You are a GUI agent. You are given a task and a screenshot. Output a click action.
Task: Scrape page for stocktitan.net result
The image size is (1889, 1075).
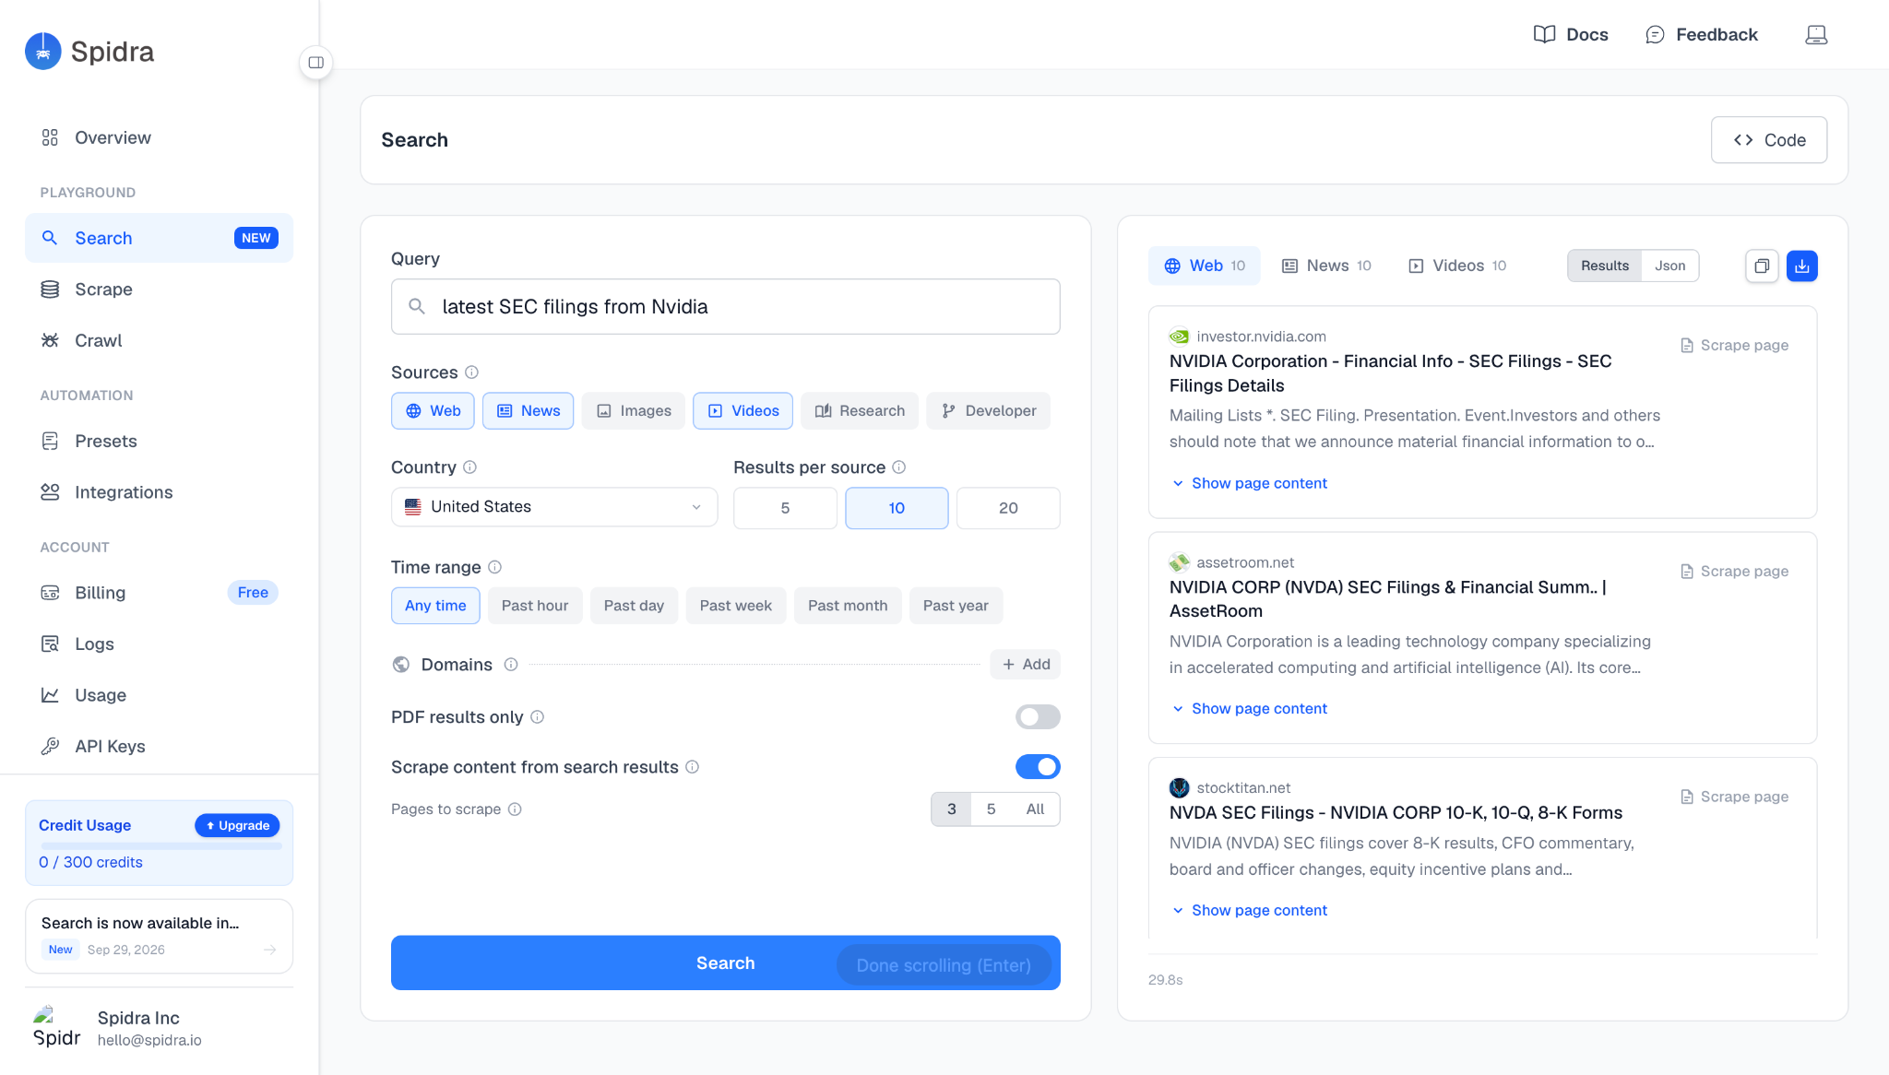point(1735,797)
